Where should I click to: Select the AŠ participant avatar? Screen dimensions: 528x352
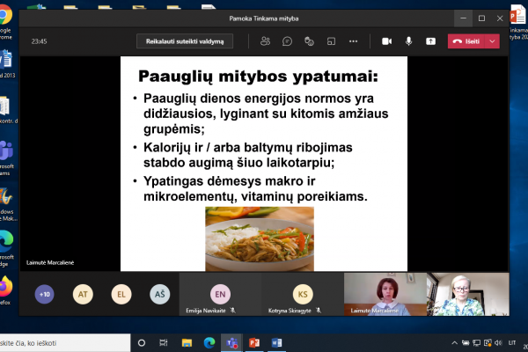tap(159, 294)
